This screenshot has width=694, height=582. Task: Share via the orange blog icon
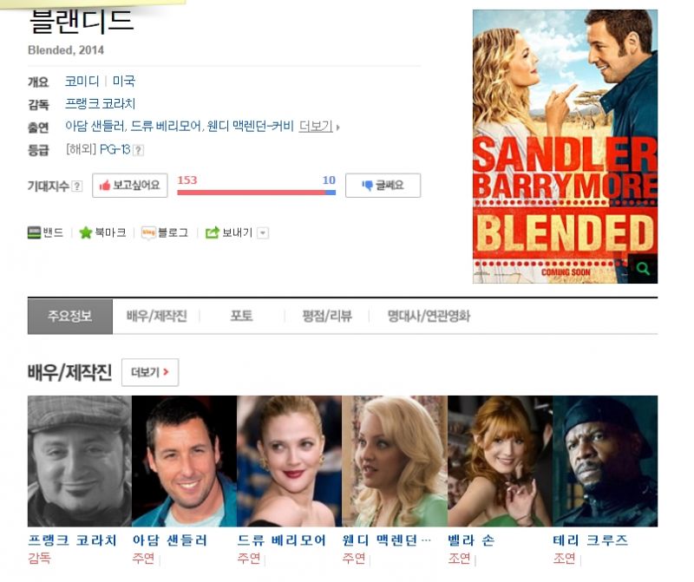[148, 232]
